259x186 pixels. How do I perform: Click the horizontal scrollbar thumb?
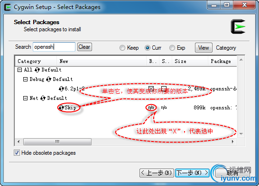tap(57, 142)
